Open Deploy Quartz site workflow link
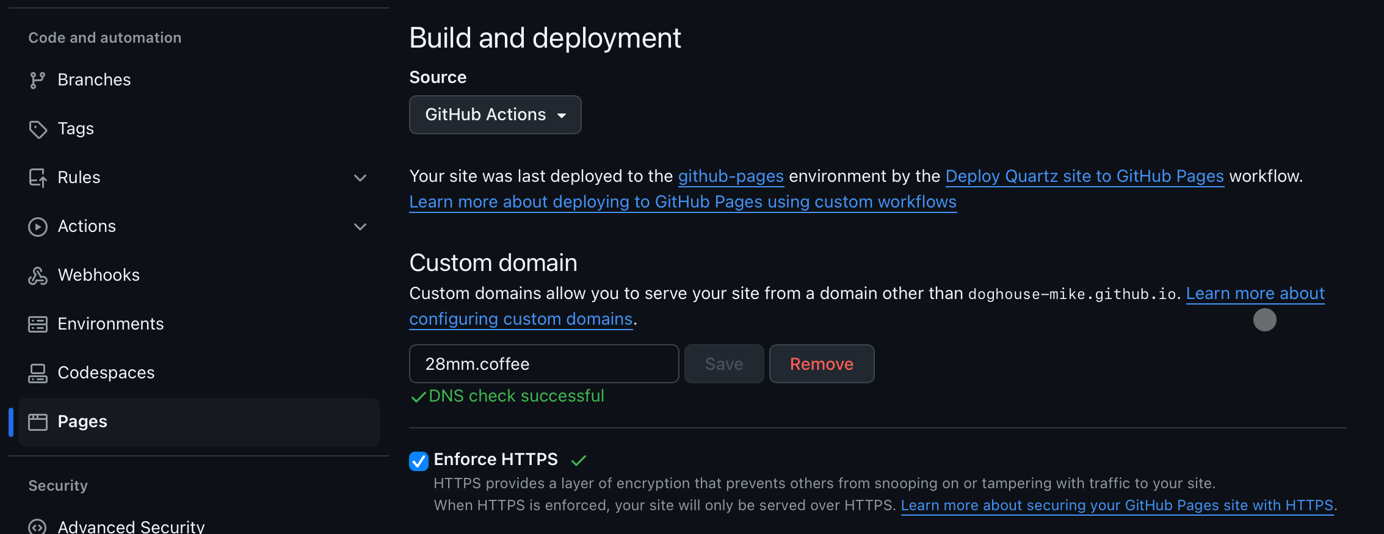 (1084, 176)
